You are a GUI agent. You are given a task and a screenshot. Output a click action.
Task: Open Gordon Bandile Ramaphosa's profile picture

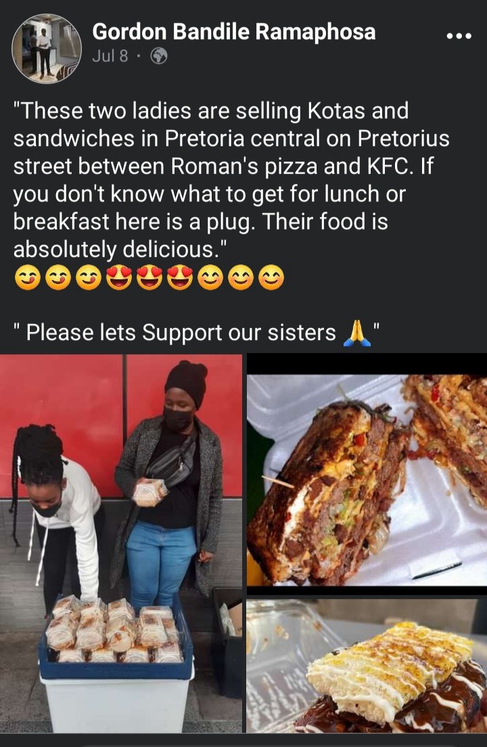(46, 48)
